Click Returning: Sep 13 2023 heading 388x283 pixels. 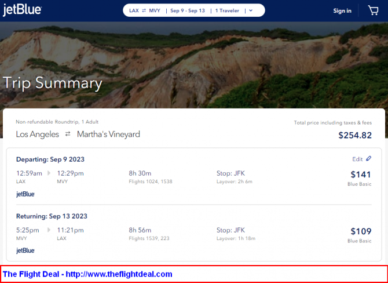(x=52, y=216)
